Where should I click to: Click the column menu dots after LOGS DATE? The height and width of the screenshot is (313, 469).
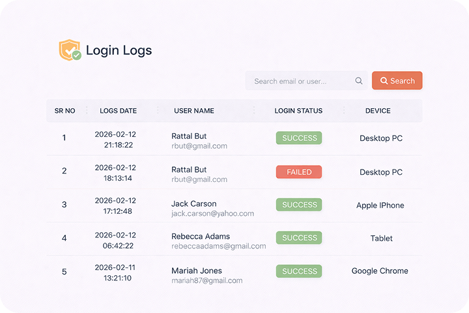(157, 110)
